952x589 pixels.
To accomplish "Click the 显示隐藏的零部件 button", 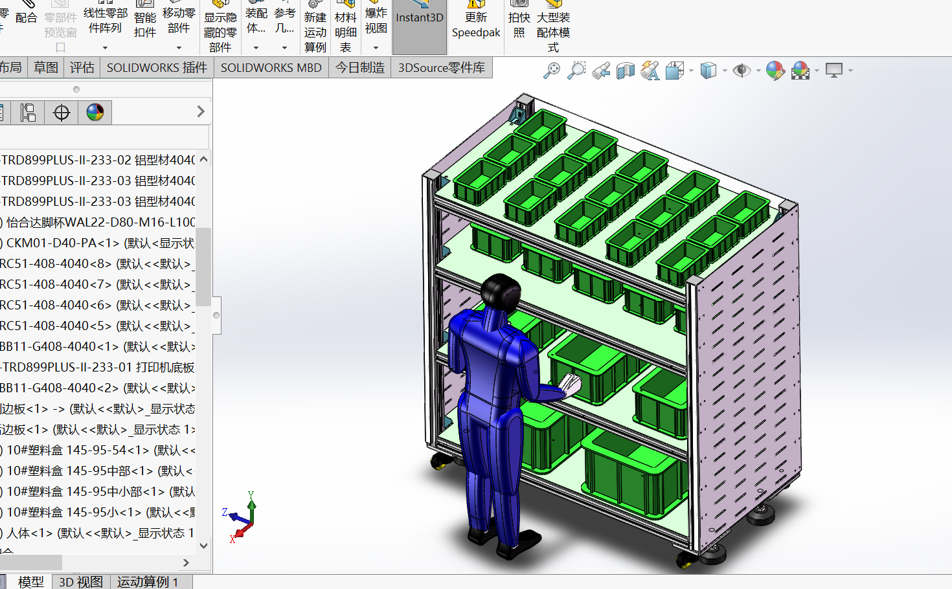I will point(220,27).
